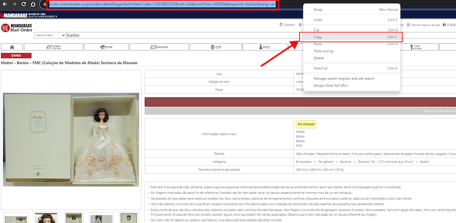Image resolution: width=456 pixels, height=223 pixels.
Task: Click the dark red add-to-cart bar
Action: tap(300, 102)
